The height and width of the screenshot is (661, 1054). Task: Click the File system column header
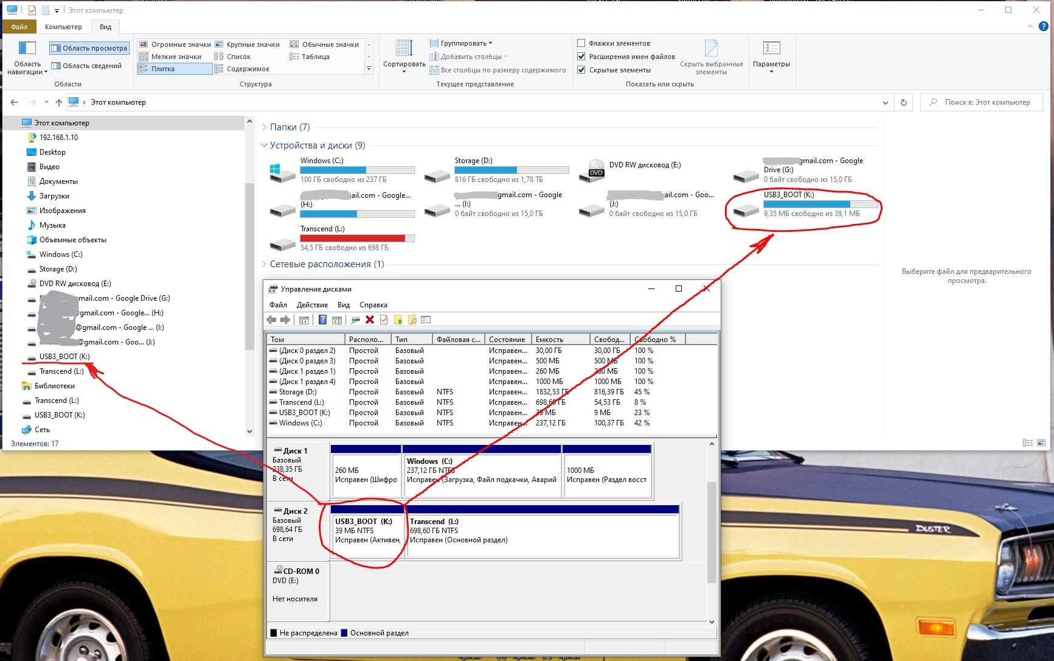pyautogui.click(x=458, y=340)
